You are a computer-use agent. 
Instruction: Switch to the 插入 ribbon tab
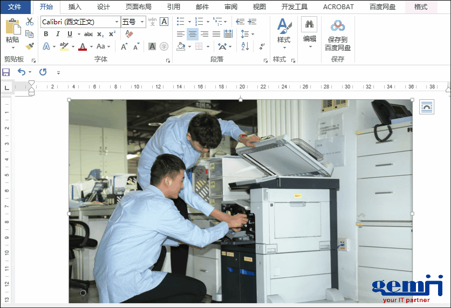(75, 7)
